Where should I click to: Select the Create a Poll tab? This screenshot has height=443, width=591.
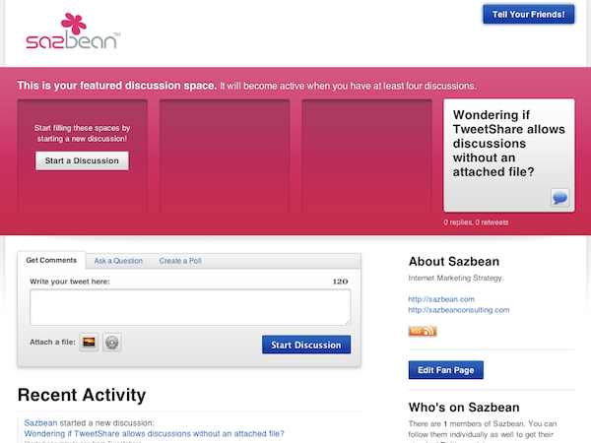pyautogui.click(x=181, y=261)
